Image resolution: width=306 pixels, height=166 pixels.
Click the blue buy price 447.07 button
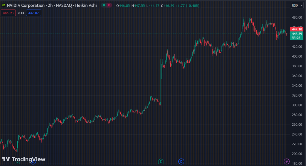click(x=33, y=13)
